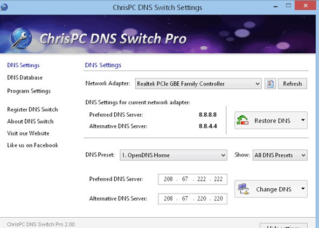Open About DNS Switch
319x228 pixels.
[x=30, y=122]
